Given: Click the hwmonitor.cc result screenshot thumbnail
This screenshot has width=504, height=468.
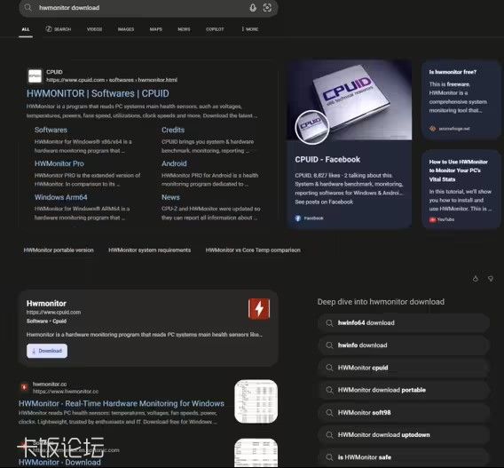Looking at the screenshot, I should [x=256, y=401].
